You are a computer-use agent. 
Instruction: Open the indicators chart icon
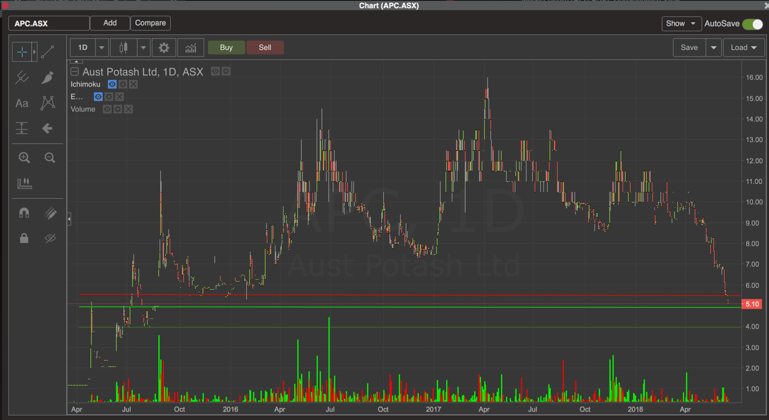click(x=191, y=47)
